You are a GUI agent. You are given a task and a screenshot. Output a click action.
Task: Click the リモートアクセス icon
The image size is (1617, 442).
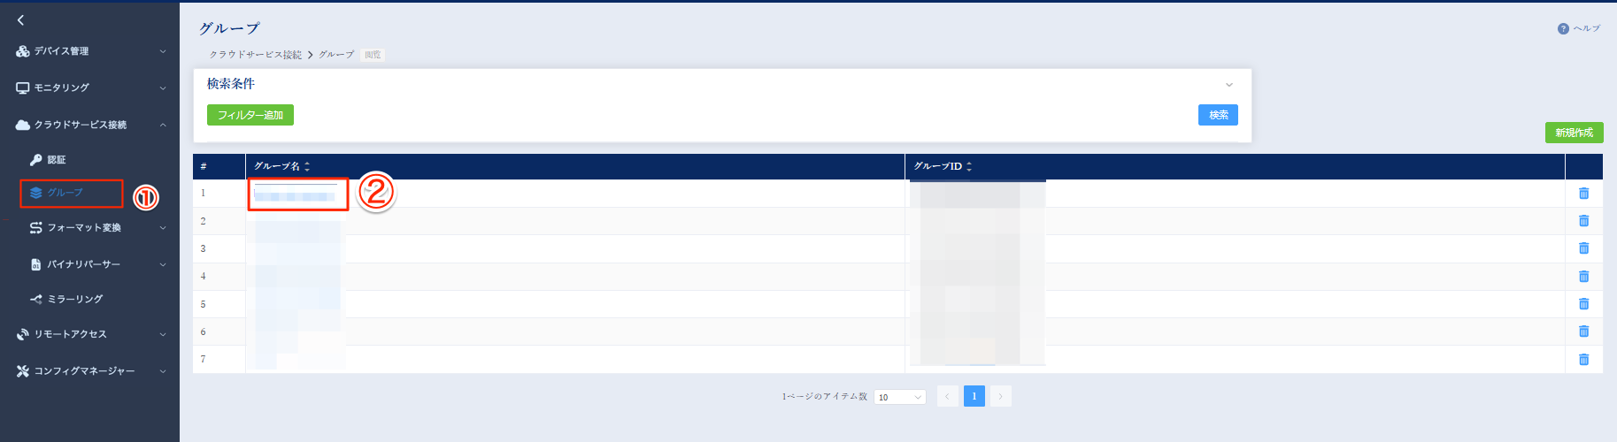pyautogui.click(x=23, y=334)
